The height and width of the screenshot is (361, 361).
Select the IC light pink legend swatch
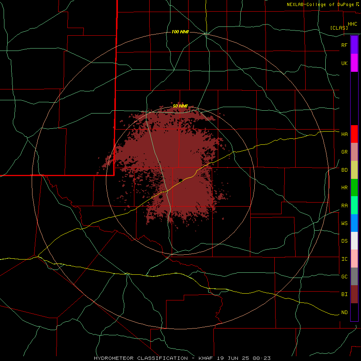[x=354, y=259]
